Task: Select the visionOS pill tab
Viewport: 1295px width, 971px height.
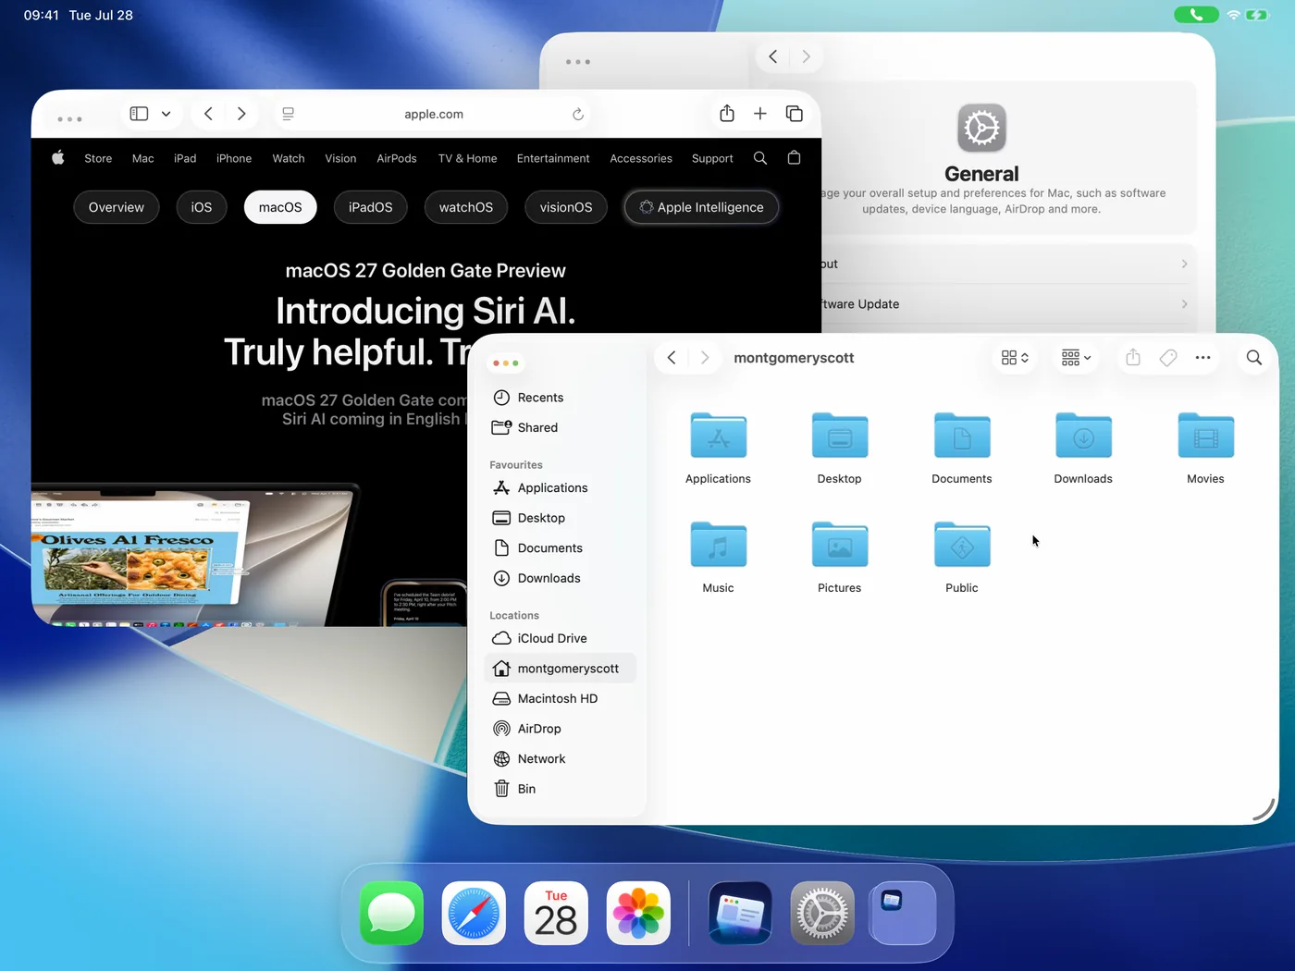Action: [566, 207]
